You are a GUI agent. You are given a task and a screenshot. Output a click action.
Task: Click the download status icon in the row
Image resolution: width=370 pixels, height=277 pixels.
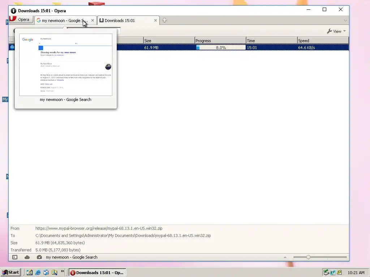pyautogui.click(x=12, y=47)
